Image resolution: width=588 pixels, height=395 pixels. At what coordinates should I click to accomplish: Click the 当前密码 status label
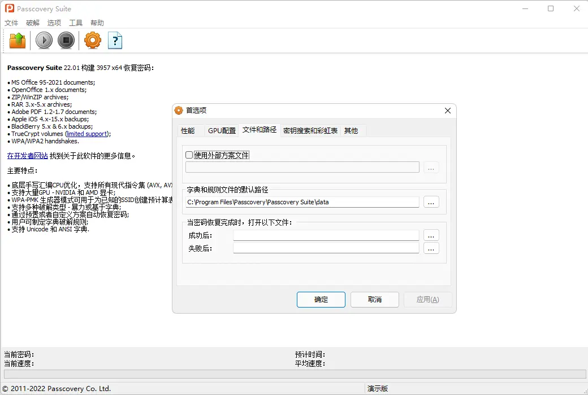click(x=19, y=354)
